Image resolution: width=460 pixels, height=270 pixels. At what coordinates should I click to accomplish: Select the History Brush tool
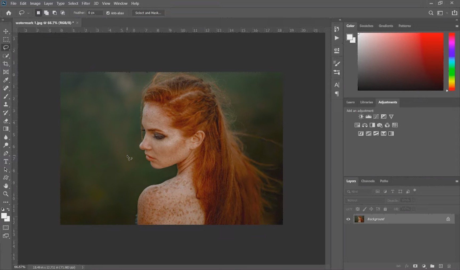6,113
